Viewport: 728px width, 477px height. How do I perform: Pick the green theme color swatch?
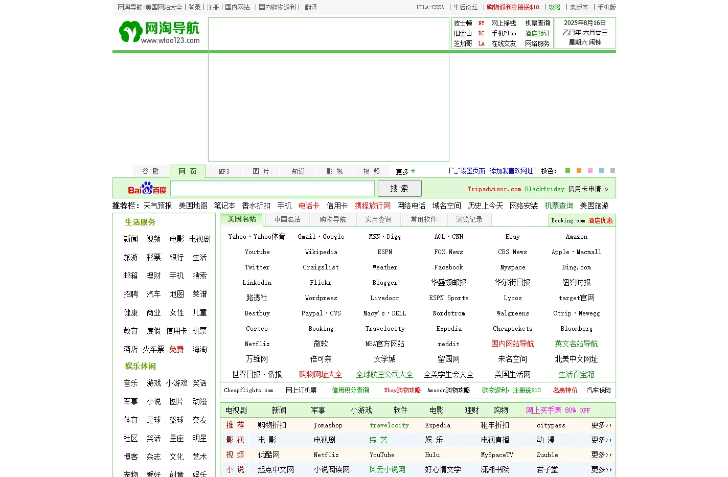click(x=567, y=171)
